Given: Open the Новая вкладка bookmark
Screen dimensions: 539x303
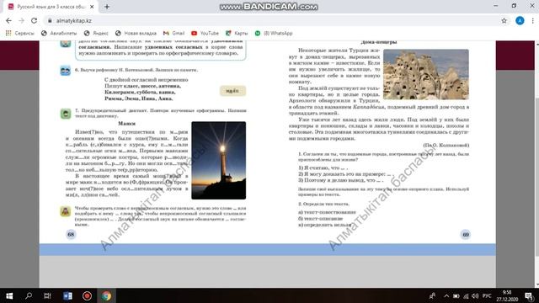Looking at the screenshot, I should click(136, 34).
